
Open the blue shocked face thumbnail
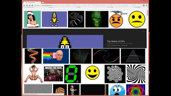[x=117, y=90]
